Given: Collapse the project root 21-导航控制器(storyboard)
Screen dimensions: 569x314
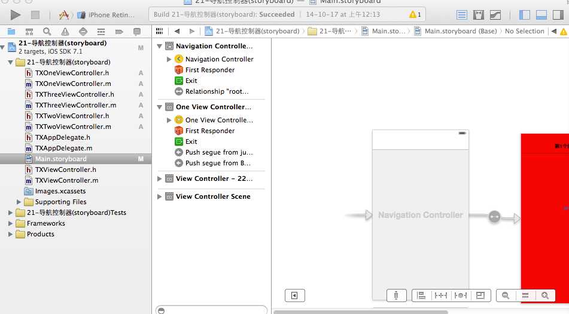Looking at the screenshot, I should coord(3,47).
